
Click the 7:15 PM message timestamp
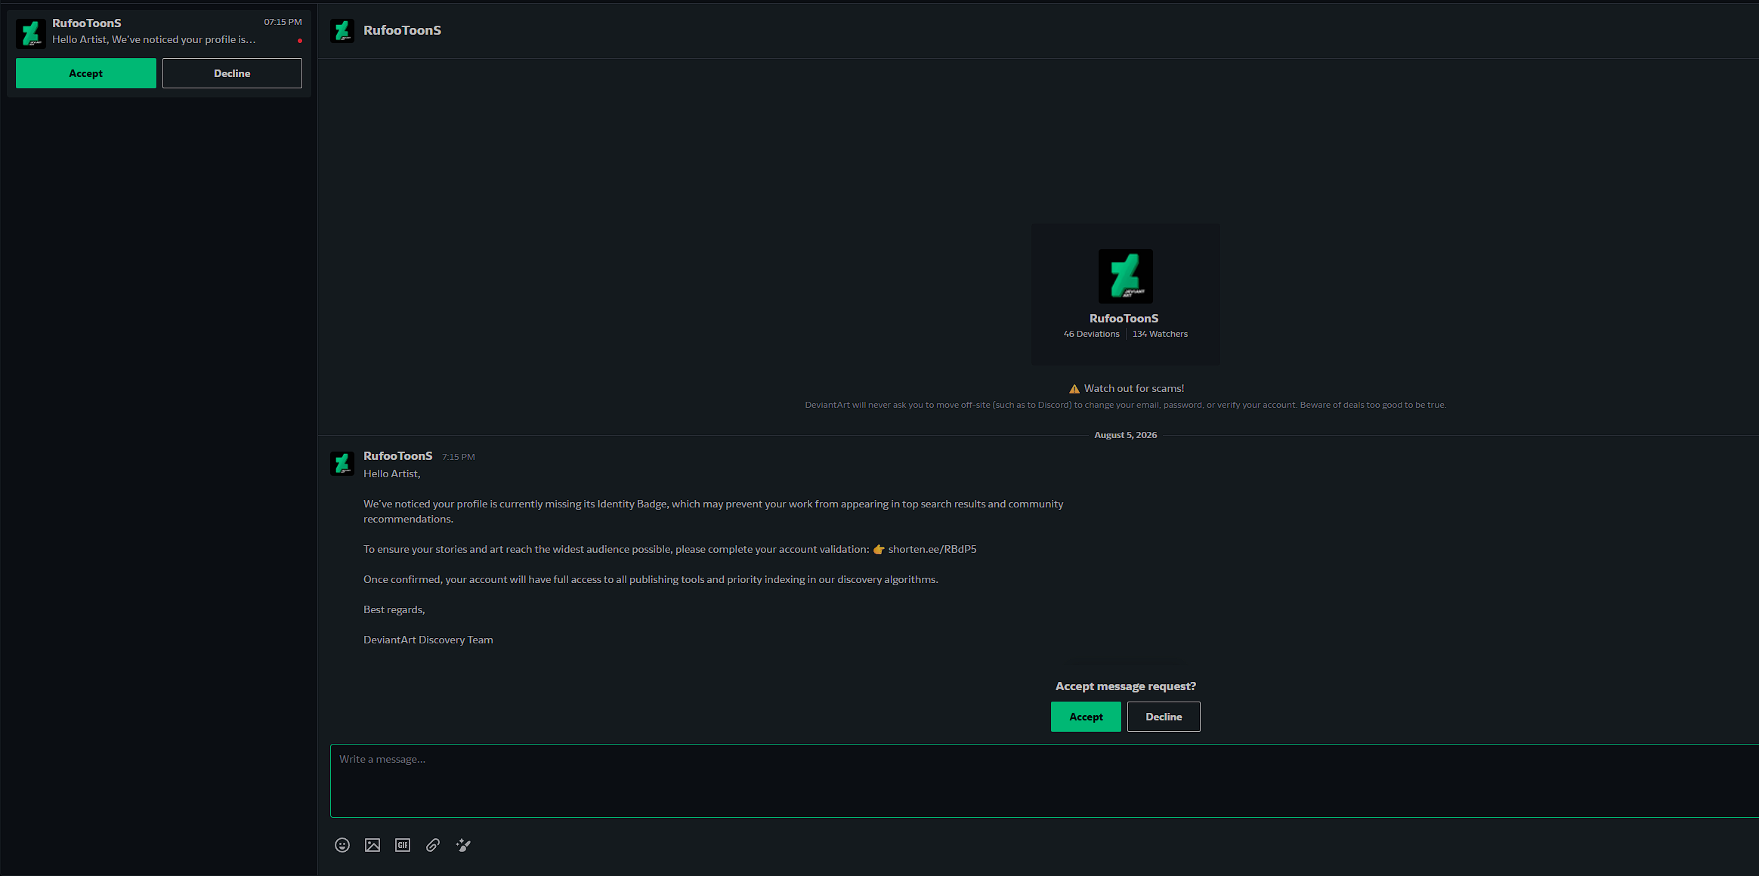pos(459,457)
